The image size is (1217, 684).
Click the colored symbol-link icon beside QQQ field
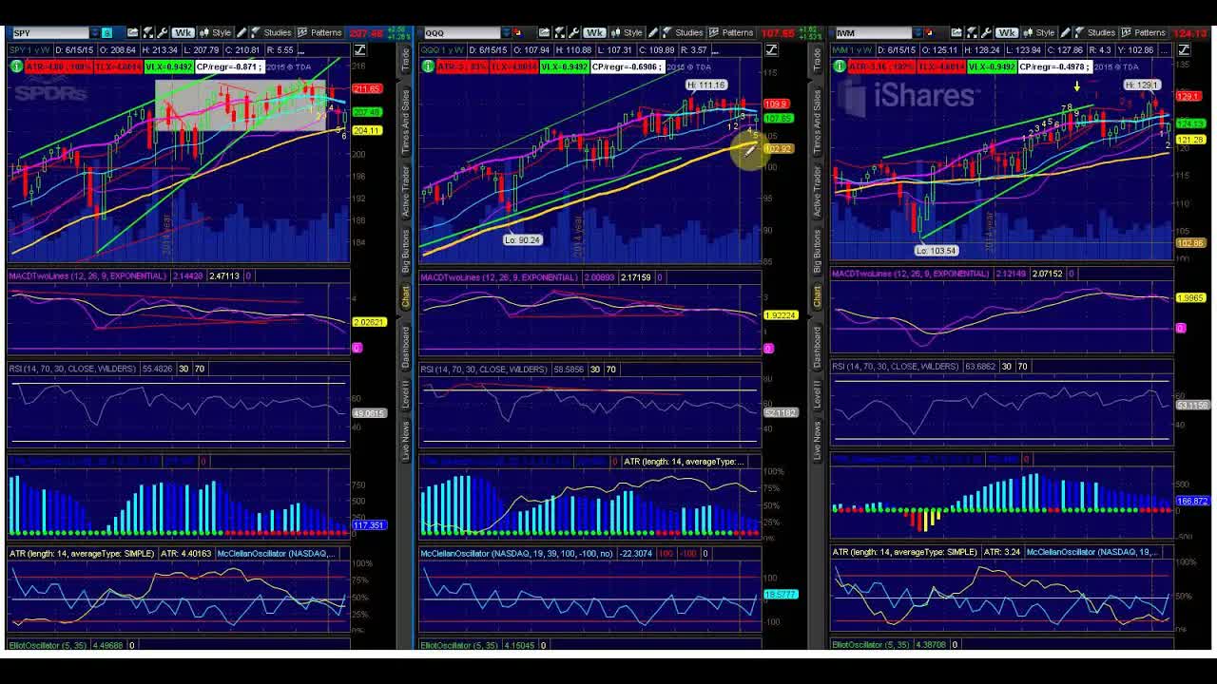click(x=518, y=32)
